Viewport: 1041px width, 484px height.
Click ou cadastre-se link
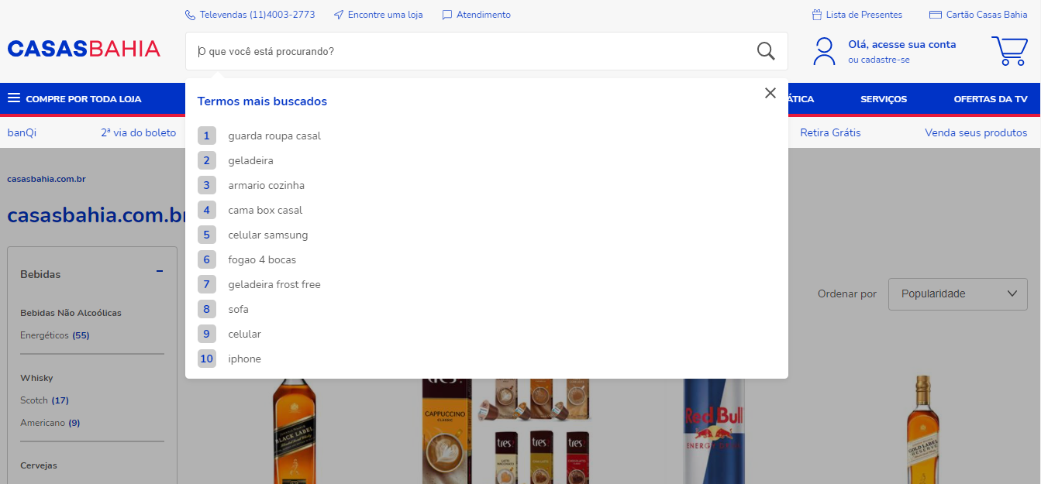879,60
